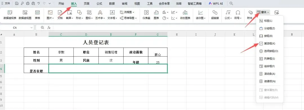Expand the quick access toolbar chevron

point(50,3)
